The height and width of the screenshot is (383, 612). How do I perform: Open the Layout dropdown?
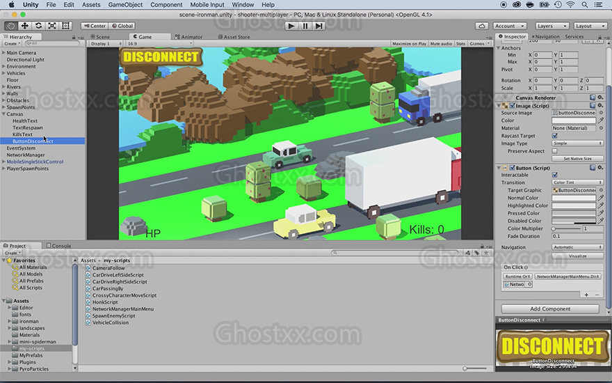(590, 26)
